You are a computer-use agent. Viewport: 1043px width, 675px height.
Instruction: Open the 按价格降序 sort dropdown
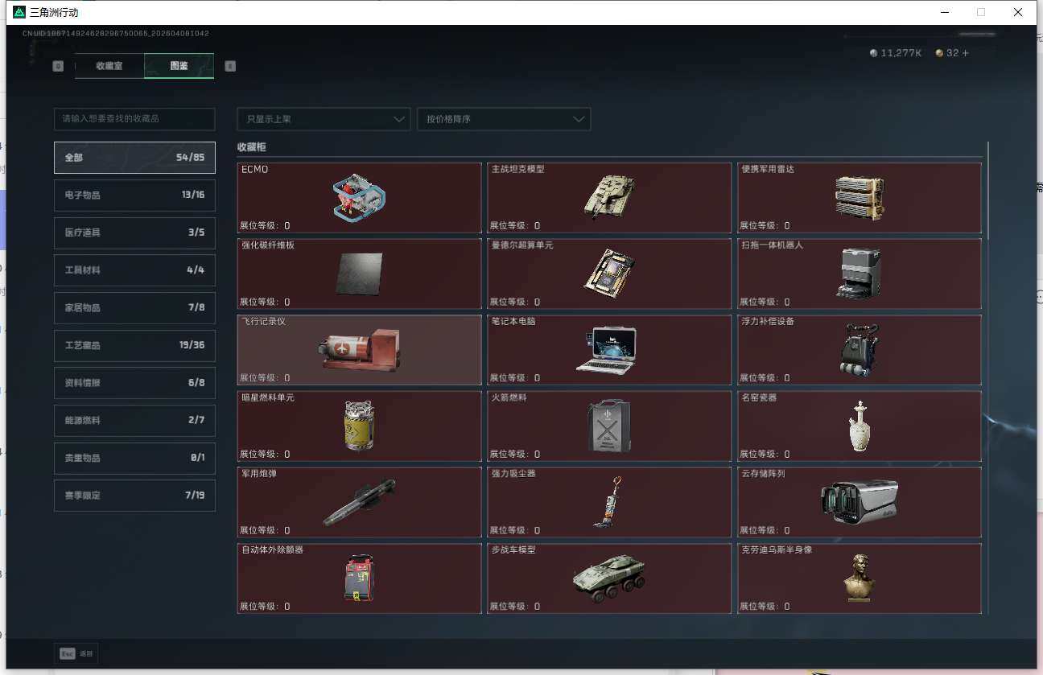pos(504,119)
